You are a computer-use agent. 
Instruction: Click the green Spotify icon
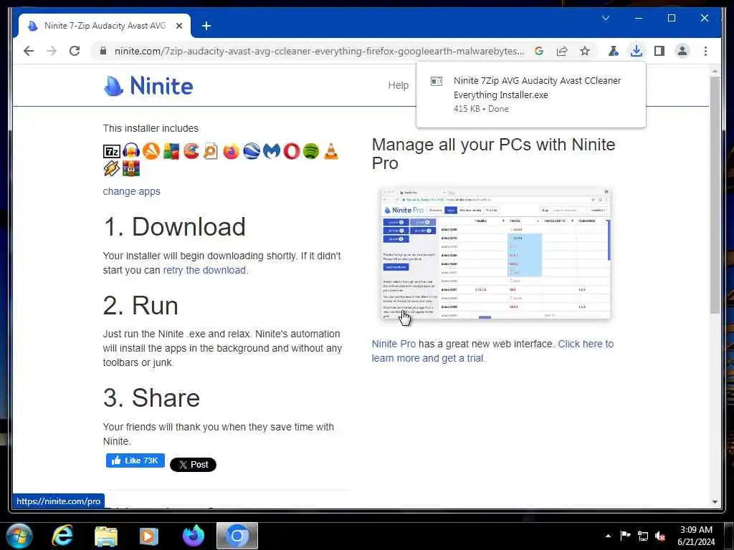(x=311, y=151)
